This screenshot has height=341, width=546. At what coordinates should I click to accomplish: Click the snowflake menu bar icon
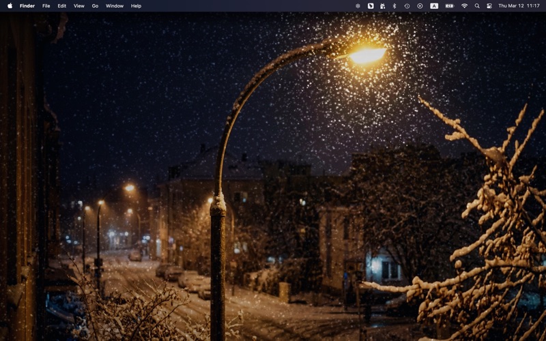[358, 5]
